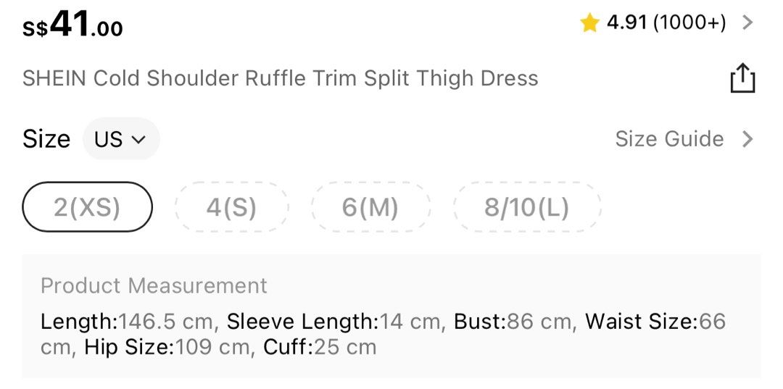Tap the share icon beside product title
Viewport: 783px width, 389px height.
[742, 78]
